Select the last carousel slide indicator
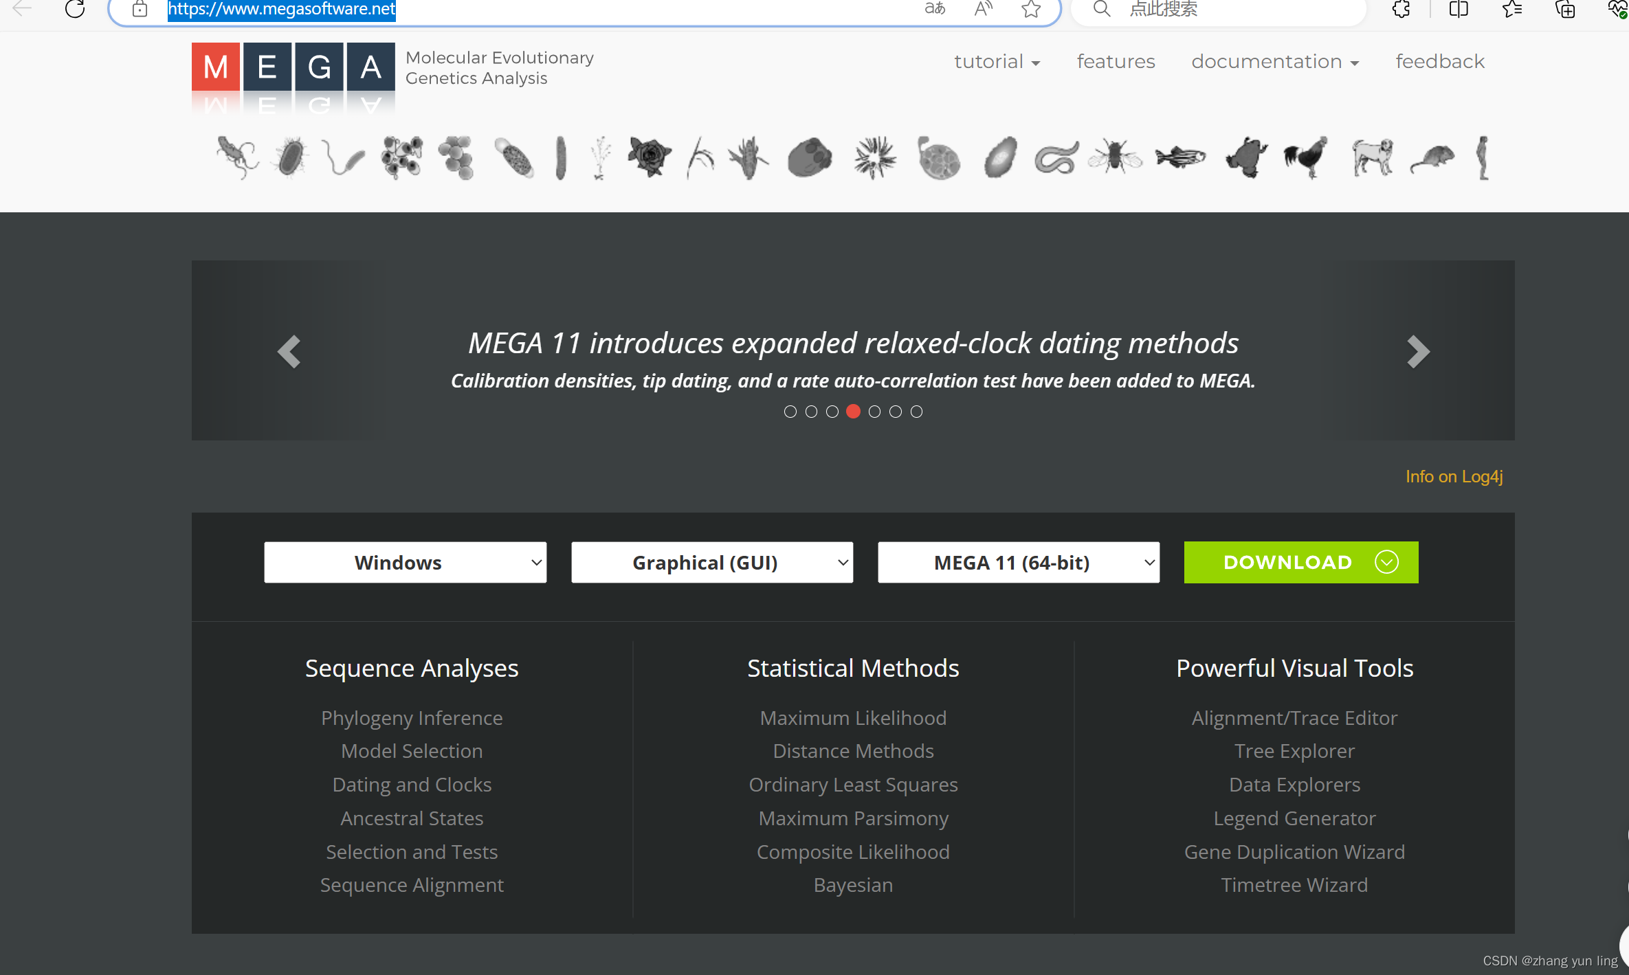Image resolution: width=1629 pixels, height=975 pixels. point(916,412)
